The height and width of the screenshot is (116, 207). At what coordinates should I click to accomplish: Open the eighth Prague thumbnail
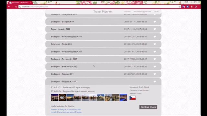pyautogui.click(x=108, y=97)
